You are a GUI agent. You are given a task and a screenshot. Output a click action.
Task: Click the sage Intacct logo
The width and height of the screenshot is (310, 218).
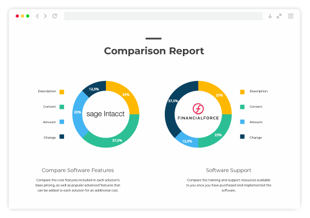click(x=105, y=114)
